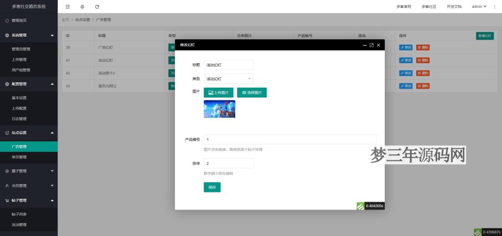Collapse the 系统管理 sidebar group

(29, 35)
